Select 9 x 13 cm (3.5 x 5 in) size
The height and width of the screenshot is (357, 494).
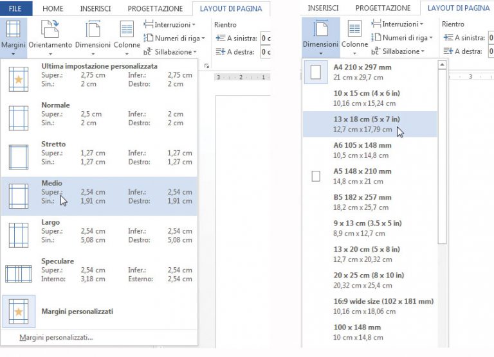(x=370, y=228)
